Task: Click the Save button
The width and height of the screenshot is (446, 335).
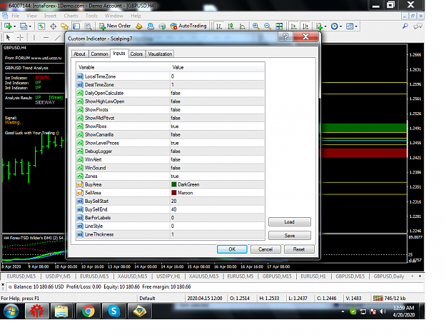Action: click(290, 236)
